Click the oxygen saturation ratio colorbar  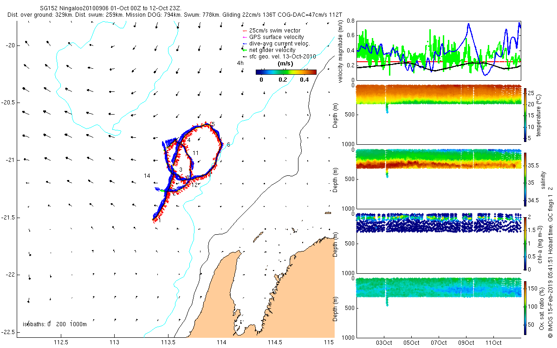coord(525,307)
